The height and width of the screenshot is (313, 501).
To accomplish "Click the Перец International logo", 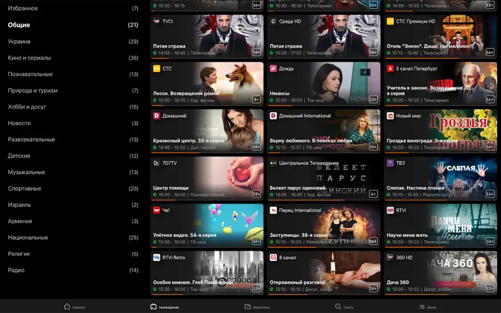I will pos(273,210).
